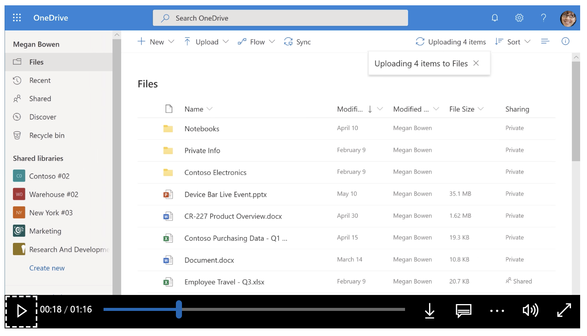The image size is (587, 336).
Task: Open the Sort dropdown
Action: [513, 42]
